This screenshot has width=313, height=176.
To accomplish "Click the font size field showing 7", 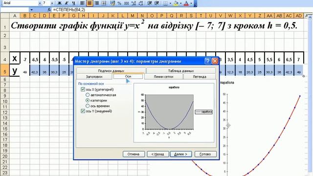I will pos(46,3).
